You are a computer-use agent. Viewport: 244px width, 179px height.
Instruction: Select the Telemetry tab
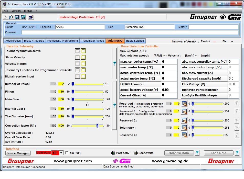coord(115,41)
